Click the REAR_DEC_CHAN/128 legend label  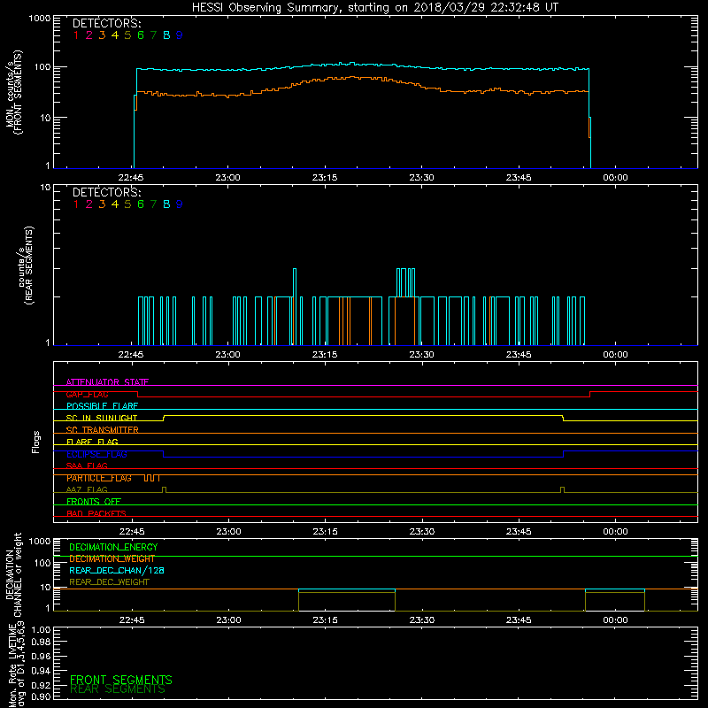point(117,570)
